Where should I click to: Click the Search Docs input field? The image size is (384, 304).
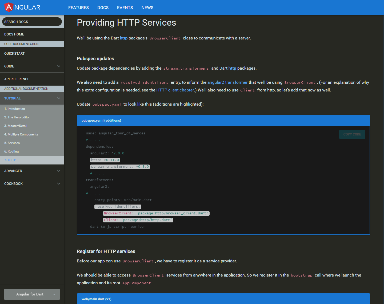tap(32, 22)
